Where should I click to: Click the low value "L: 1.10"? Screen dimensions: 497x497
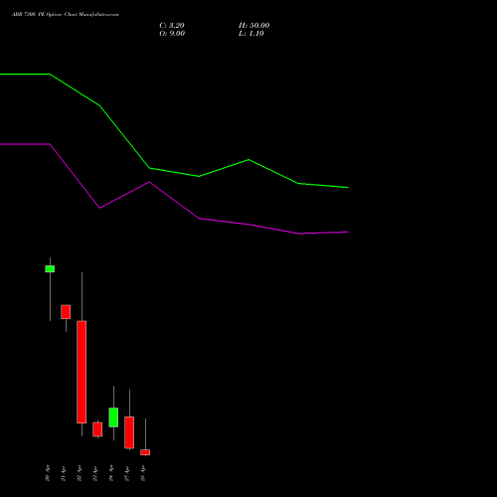(251, 33)
